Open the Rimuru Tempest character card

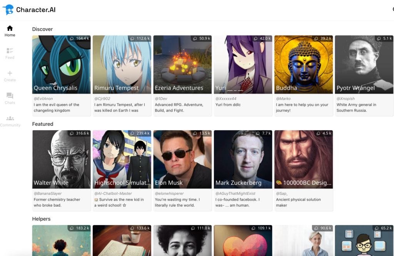(x=122, y=64)
